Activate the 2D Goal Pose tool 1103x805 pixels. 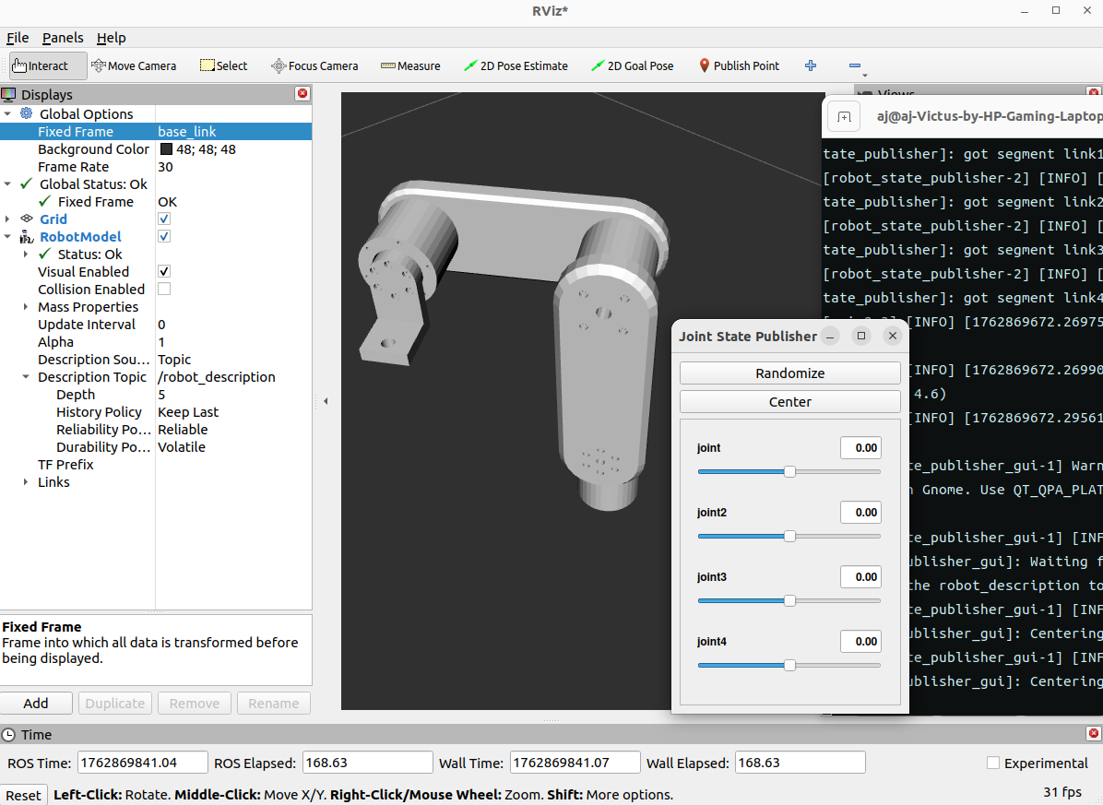coord(633,65)
